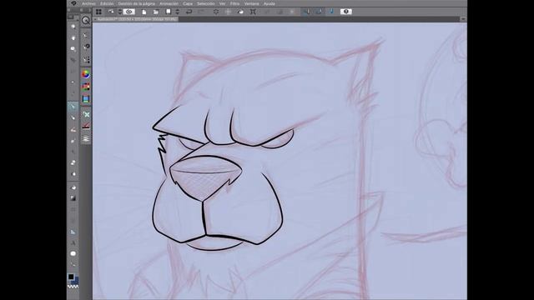Open the Animación menu
The image size is (534, 300).
coord(169,3)
